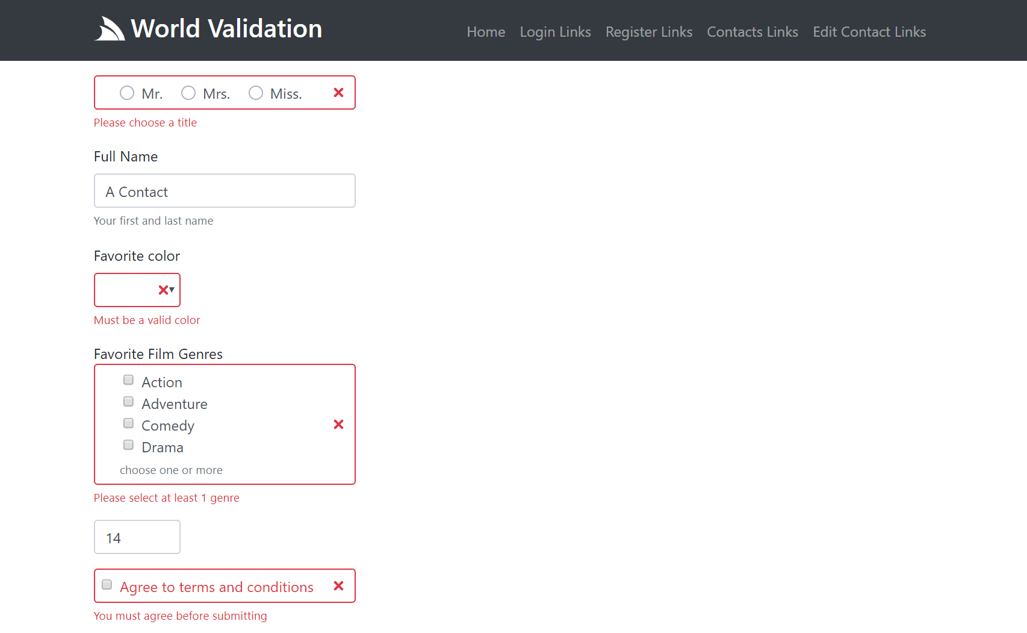Click the Favorite Film Genres label
The width and height of the screenshot is (1027, 633).
coord(158,354)
